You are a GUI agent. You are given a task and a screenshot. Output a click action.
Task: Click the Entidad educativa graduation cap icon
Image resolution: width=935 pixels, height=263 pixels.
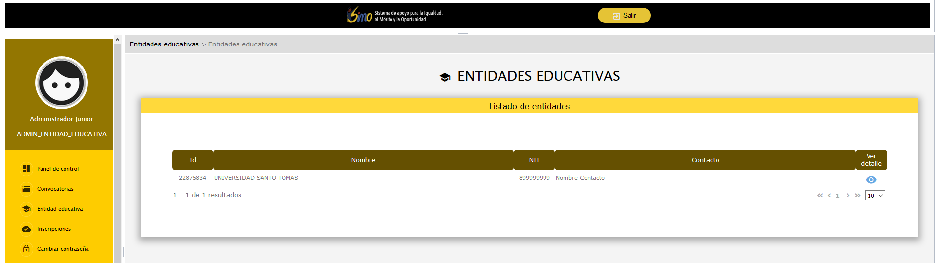(26, 209)
